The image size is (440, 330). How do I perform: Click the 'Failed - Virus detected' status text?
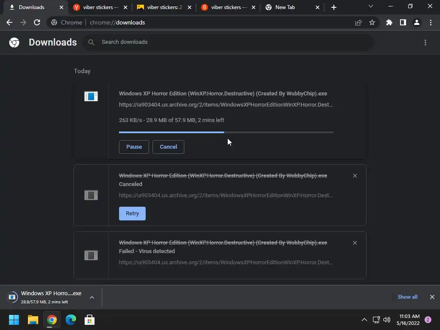coord(147,251)
